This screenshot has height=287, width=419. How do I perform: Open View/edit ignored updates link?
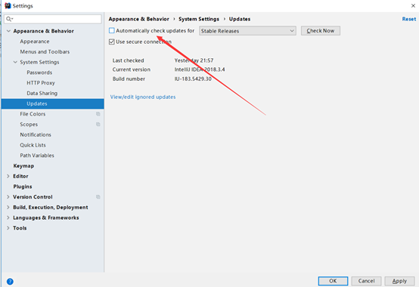143,97
